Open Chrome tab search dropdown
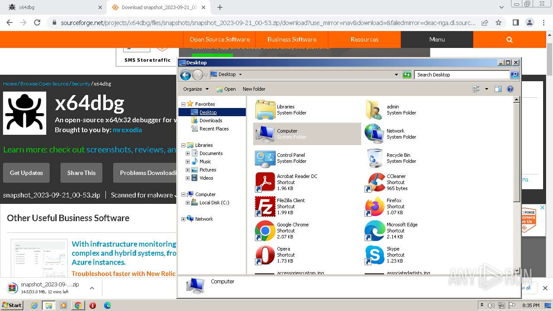This screenshot has width=553, height=311. 501,7
